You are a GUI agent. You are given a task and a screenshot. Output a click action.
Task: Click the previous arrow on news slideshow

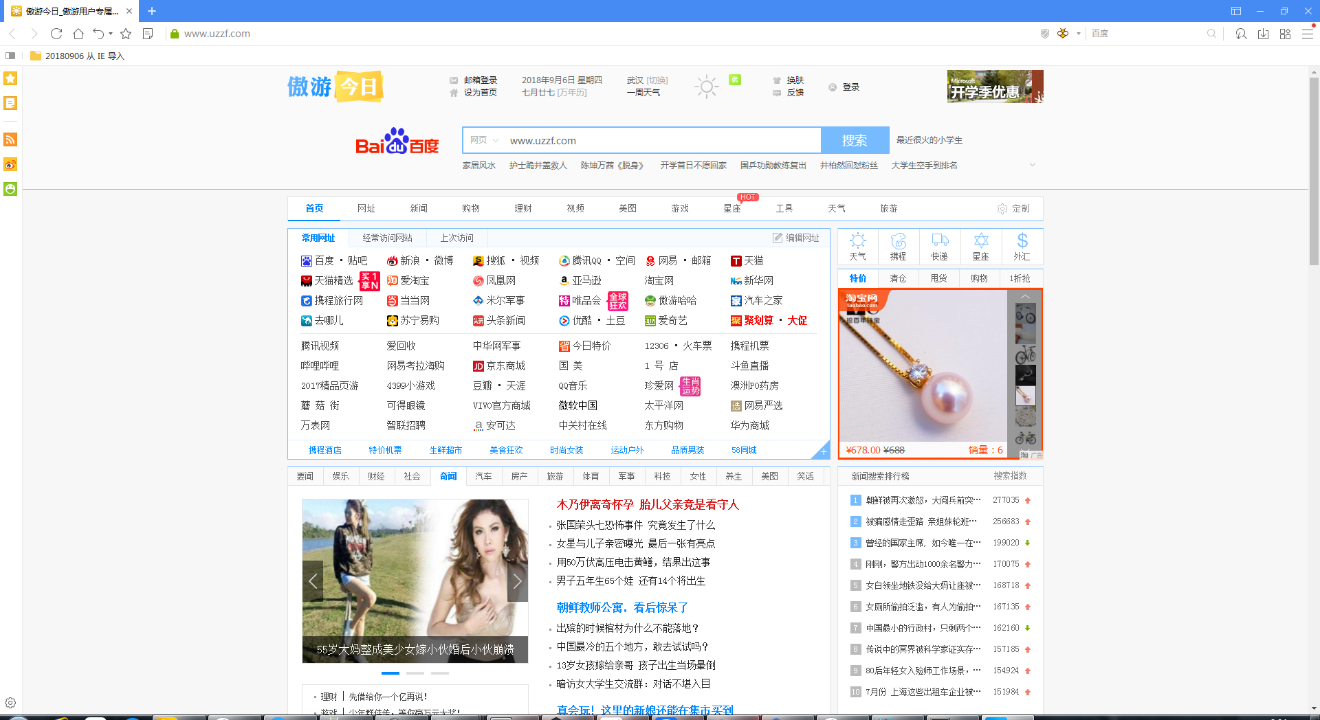click(313, 581)
